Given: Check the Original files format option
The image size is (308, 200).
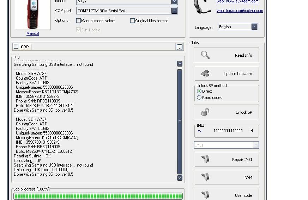Looking at the screenshot, I should [133, 21].
